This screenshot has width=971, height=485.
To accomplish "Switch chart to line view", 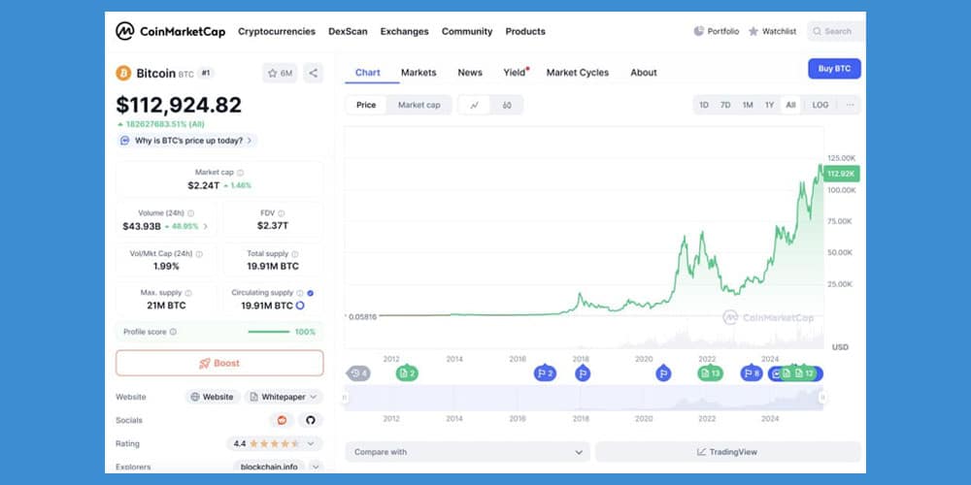I will point(475,105).
